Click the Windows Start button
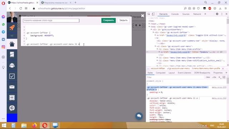 pyautogui.click(x=4, y=125)
